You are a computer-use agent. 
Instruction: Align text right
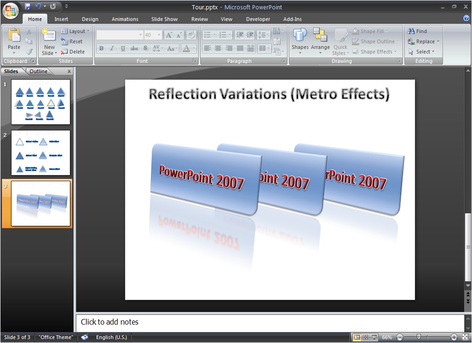229,48
